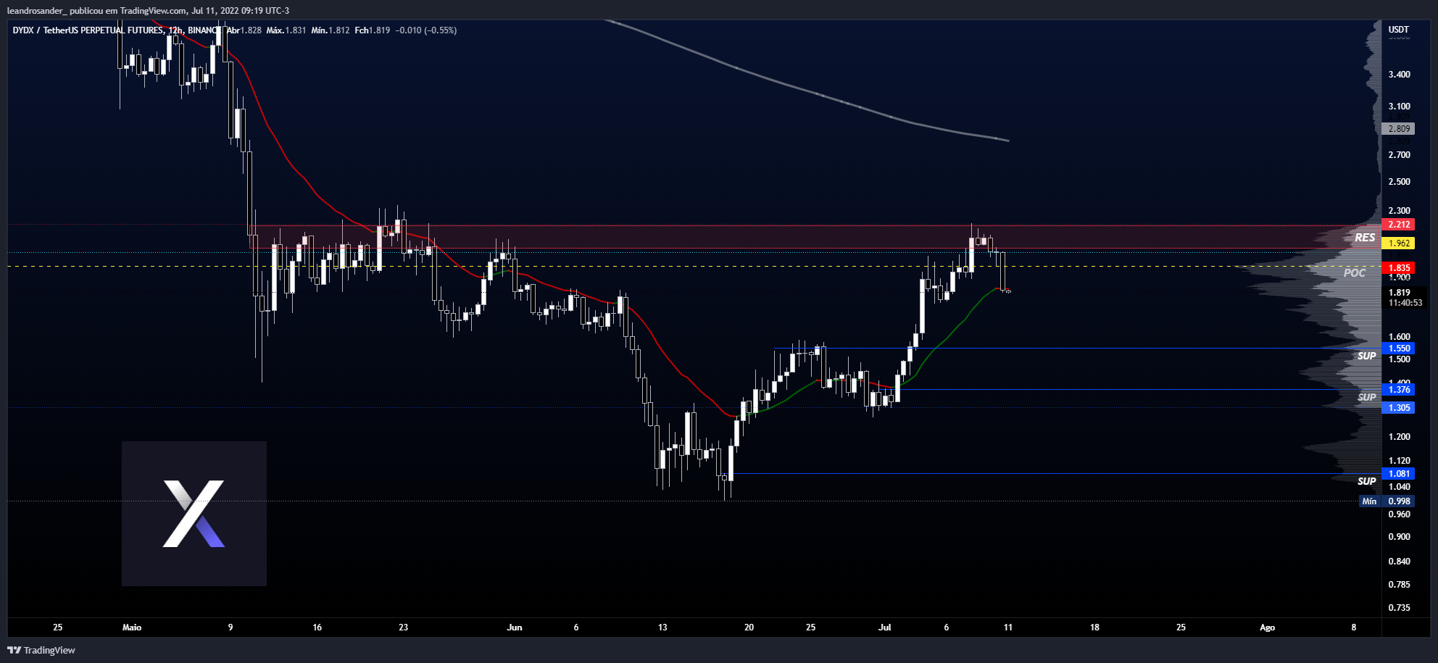Click the candle countdown timer 11:40:53
Image resolution: width=1438 pixels, height=663 pixels.
(x=1405, y=303)
